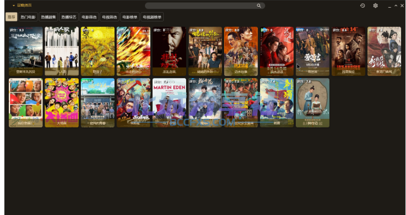Open the 逆风的青春 poster card

point(98,103)
